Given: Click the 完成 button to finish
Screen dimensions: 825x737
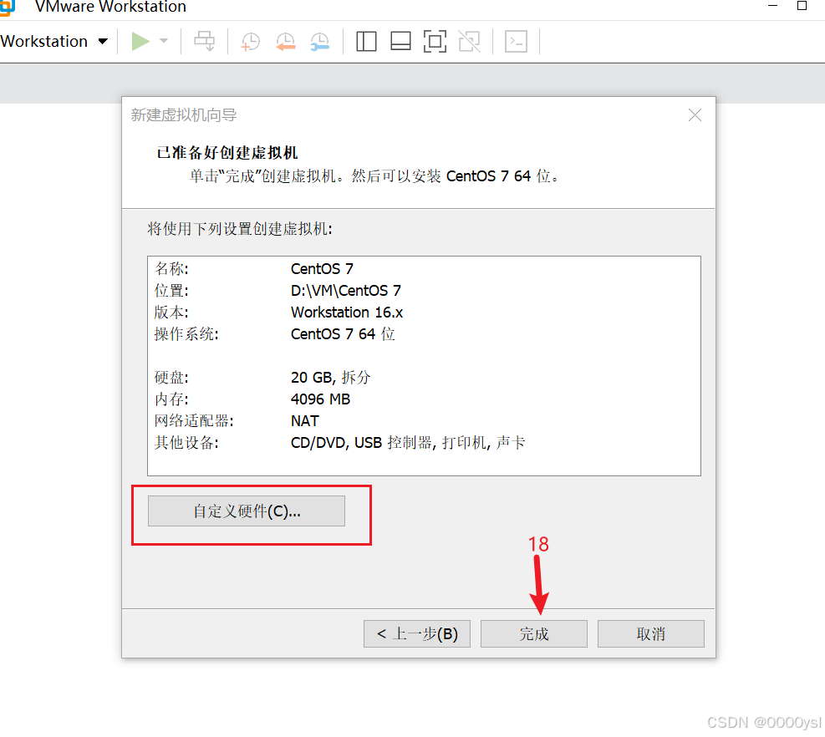Looking at the screenshot, I should pos(533,633).
